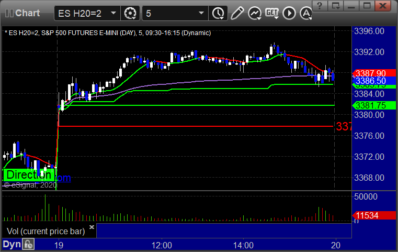Click the Vol (current price bar) label
398x252 pixels.
pos(46,231)
